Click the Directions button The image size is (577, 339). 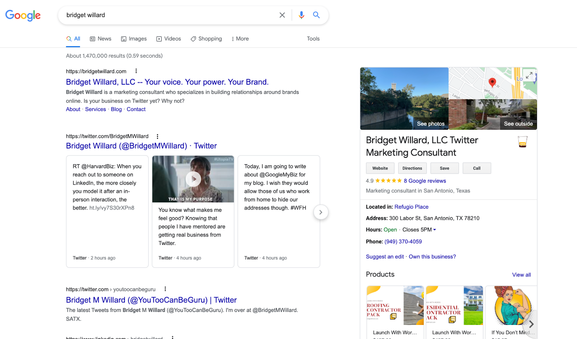point(412,168)
